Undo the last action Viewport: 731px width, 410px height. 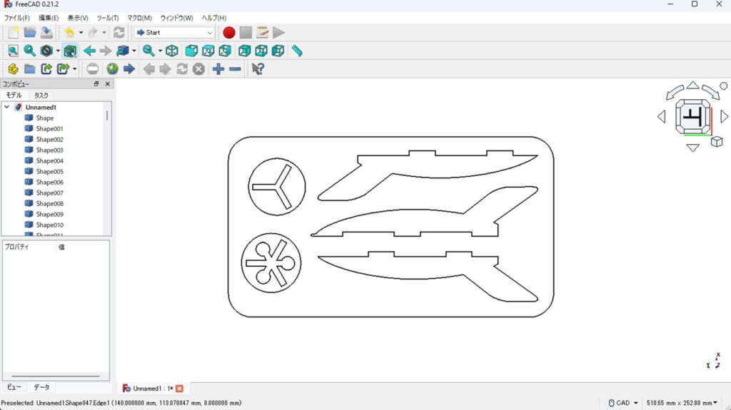tap(69, 32)
